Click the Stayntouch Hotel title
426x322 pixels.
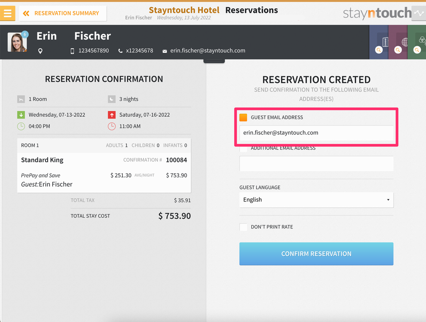click(184, 10)
